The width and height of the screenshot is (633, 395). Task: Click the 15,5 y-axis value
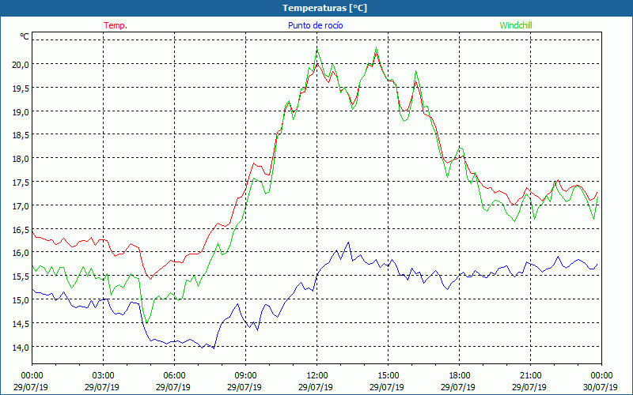click(21, 276)
